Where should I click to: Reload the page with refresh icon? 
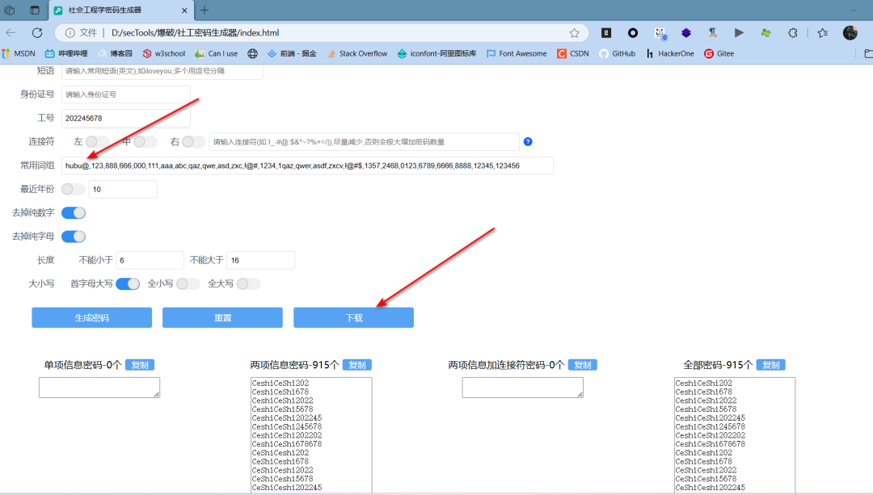(37, 33)
